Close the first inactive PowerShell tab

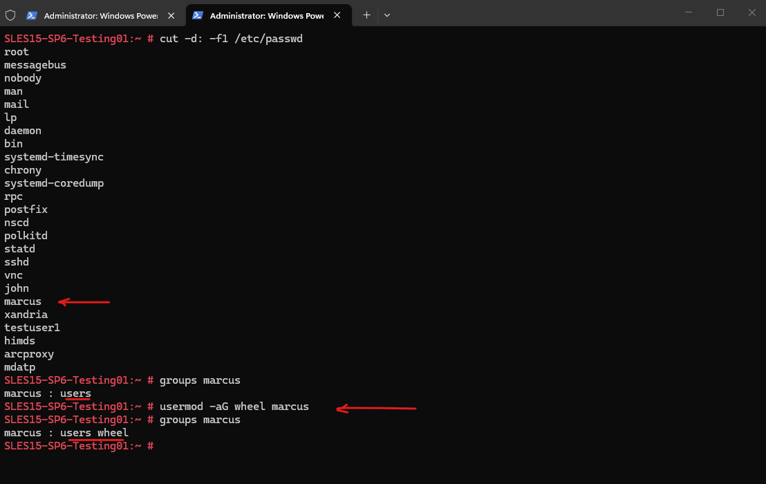click(x=171, y=15)
